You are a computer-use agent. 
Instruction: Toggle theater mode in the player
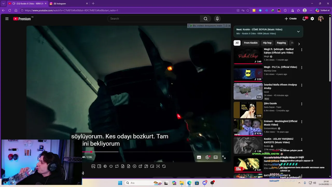[216, 157]
